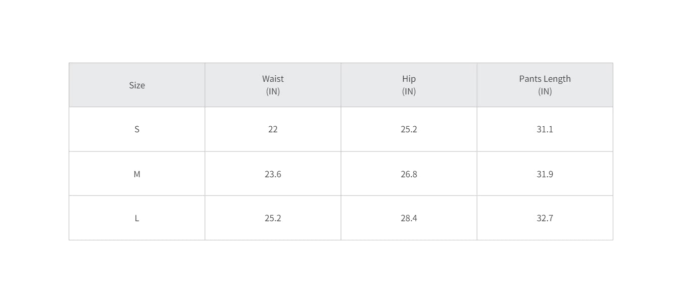The width and height of the screenshot is (682, 303).
Task: Pick the pants length 31.9 for size M
Action: coord(545,174)
